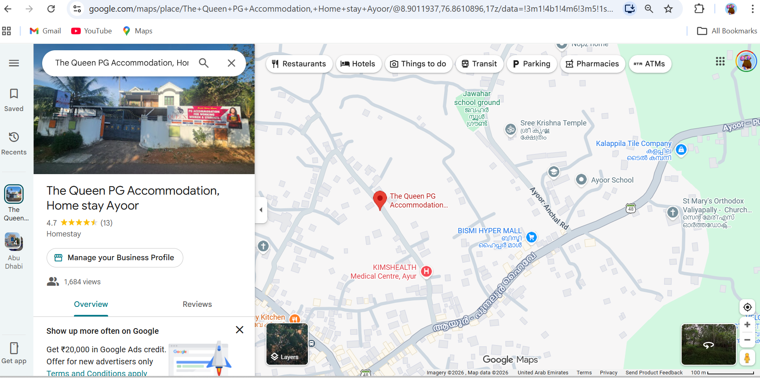Screen dimensions: 760x378
Task: Open Recents history in the sidebar
Action: pos(14,138)
